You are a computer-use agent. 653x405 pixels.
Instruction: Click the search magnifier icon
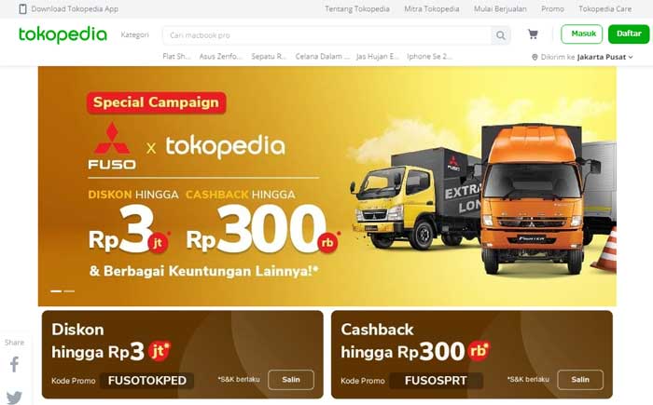click(x=501, y=35)
